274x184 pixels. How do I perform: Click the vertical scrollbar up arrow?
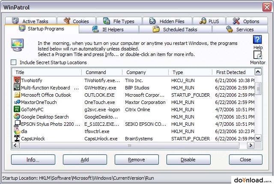click(258, 72)
